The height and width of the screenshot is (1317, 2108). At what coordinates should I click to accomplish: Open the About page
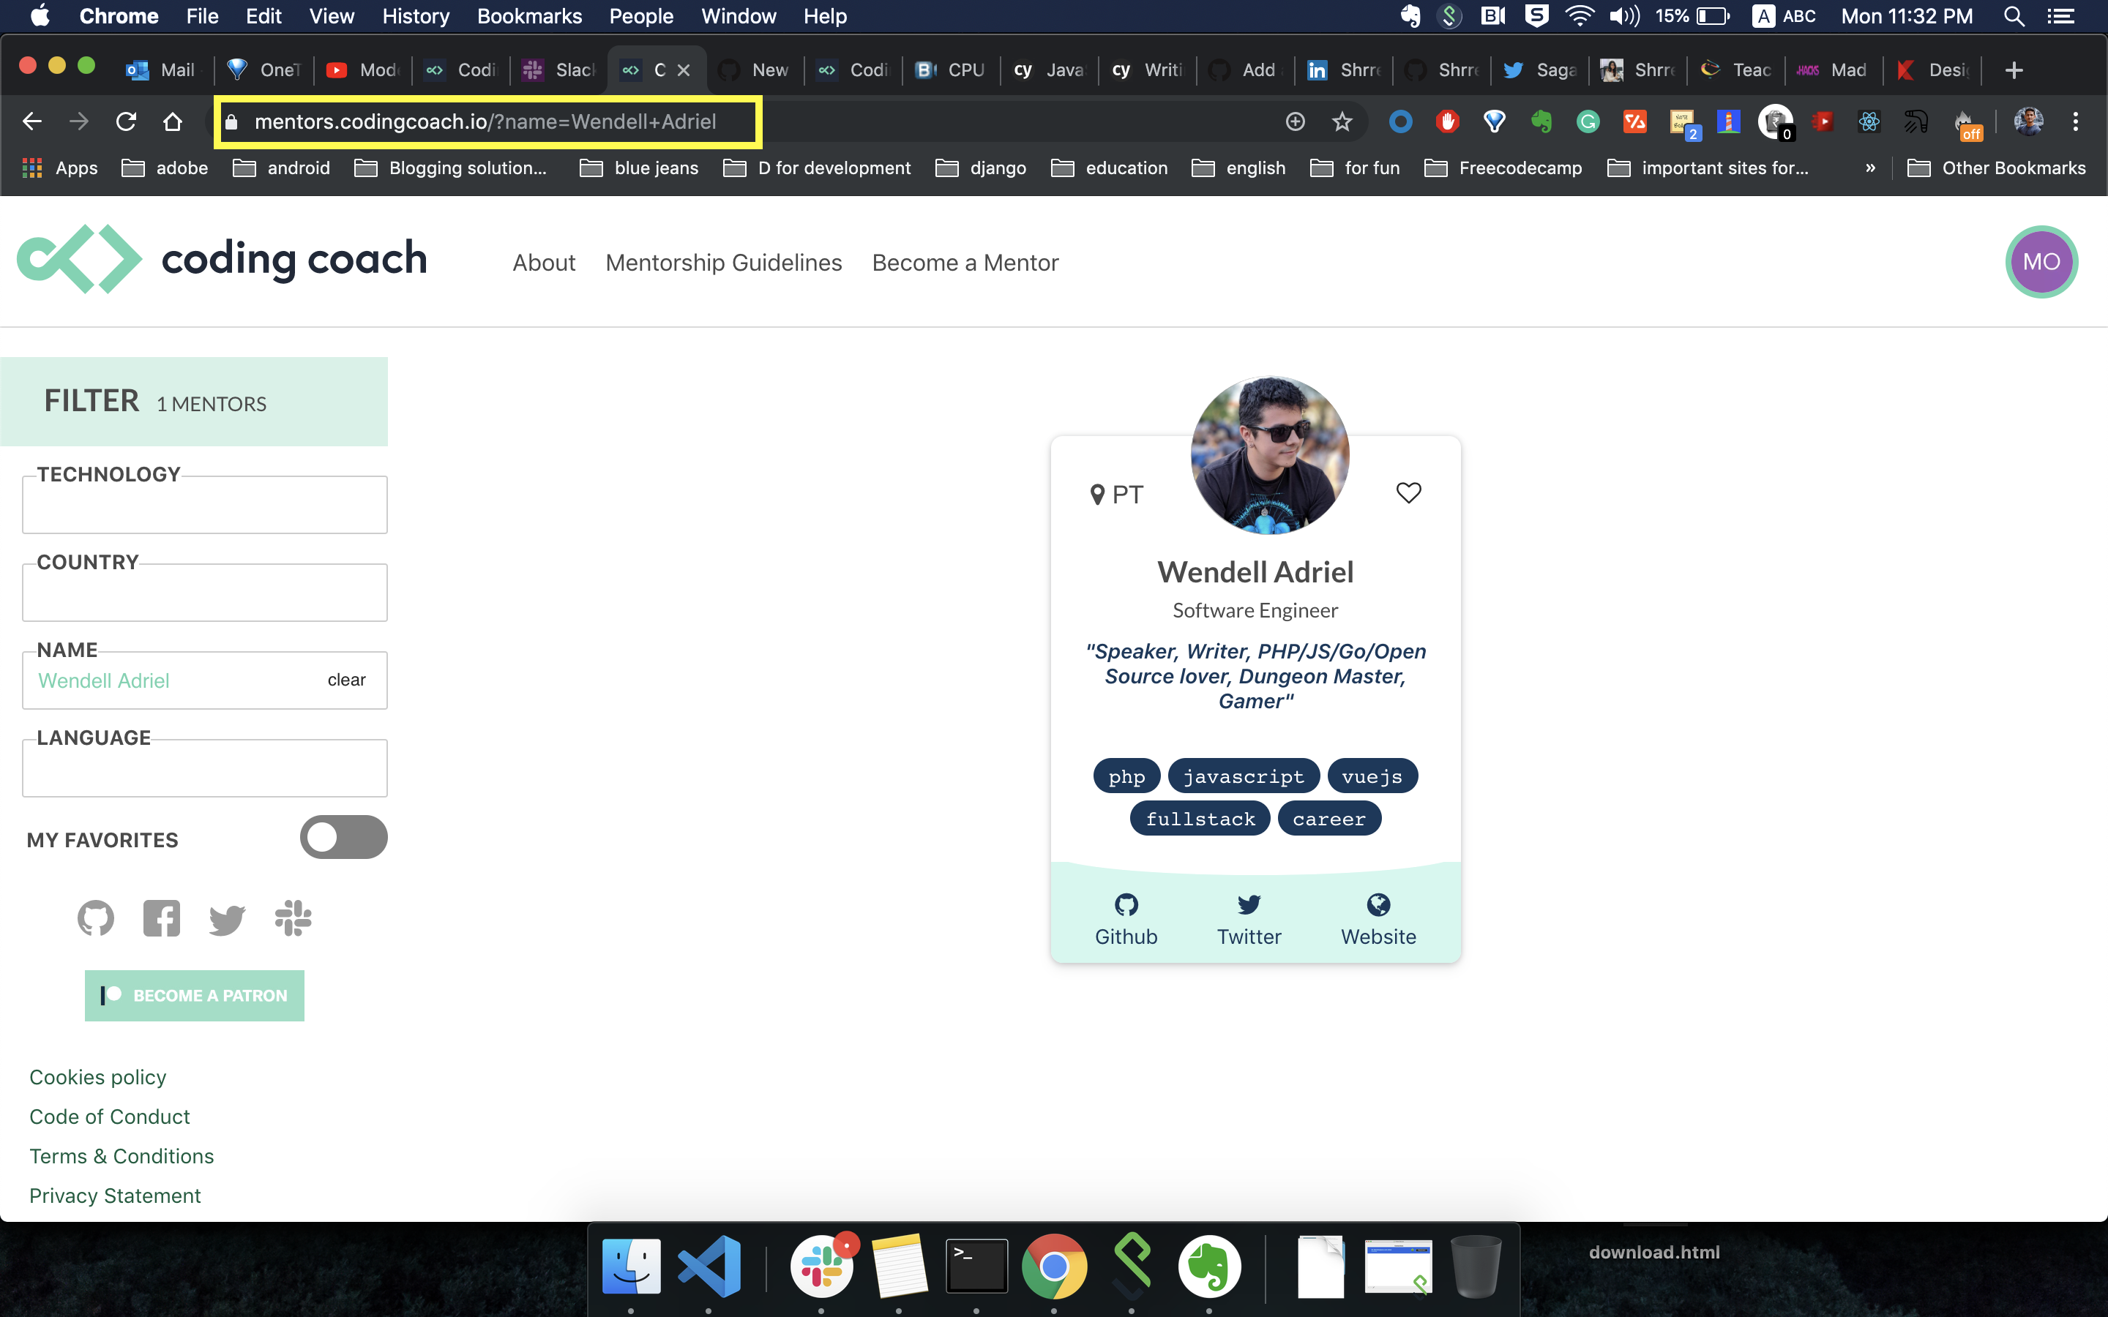pos(544,263)
